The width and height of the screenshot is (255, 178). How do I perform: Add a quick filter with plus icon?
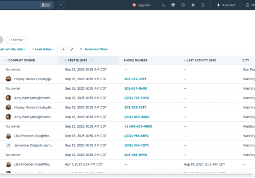coord(63,49)
